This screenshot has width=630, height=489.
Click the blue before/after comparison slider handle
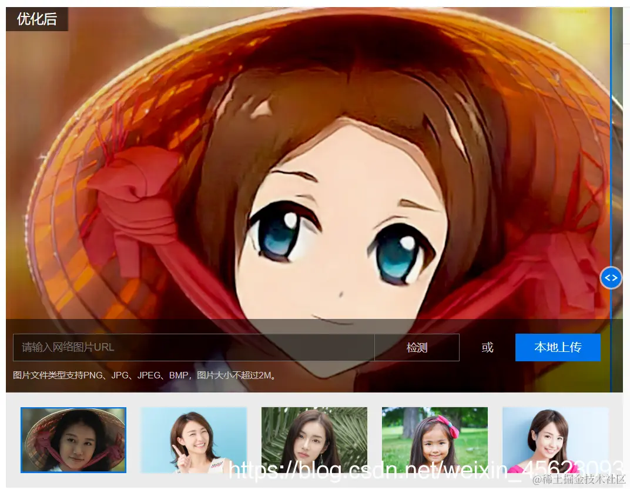[611, 278]
